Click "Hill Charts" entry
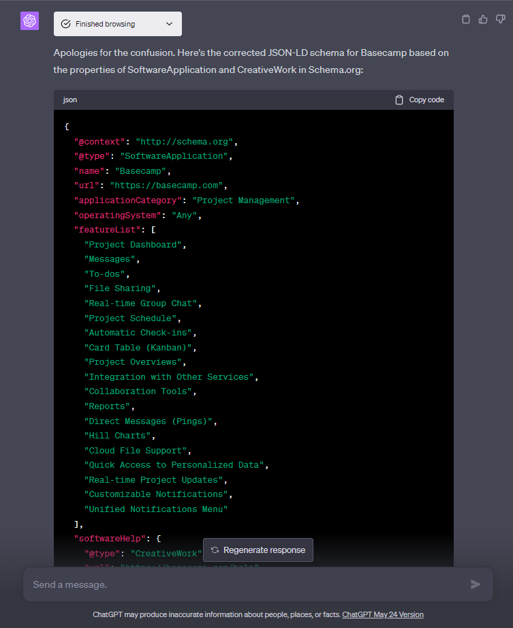Viewport: 513px width, 628px height. tap(117, 435)
